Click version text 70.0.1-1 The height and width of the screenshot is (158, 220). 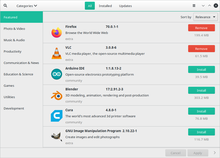(112, 27)
